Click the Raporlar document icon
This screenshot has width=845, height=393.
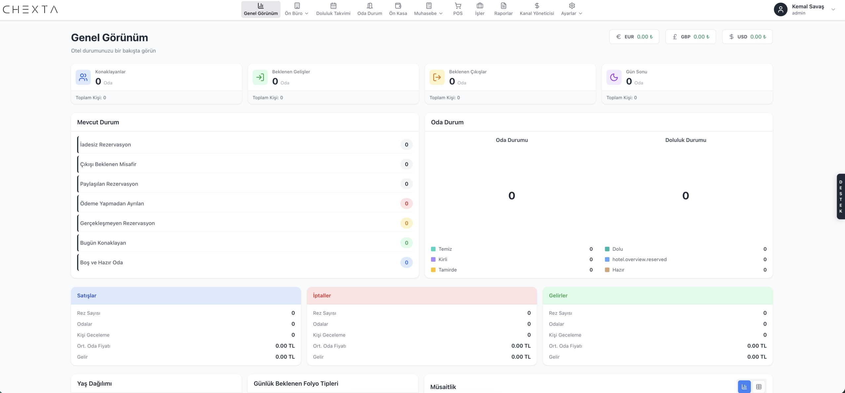[503, 6]
